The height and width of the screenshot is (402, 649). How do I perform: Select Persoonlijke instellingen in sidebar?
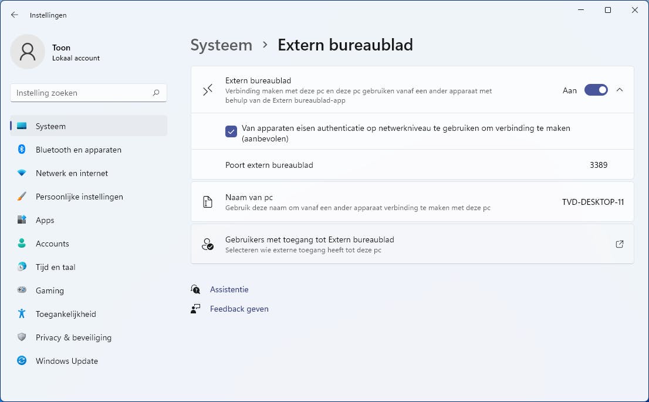79,197
